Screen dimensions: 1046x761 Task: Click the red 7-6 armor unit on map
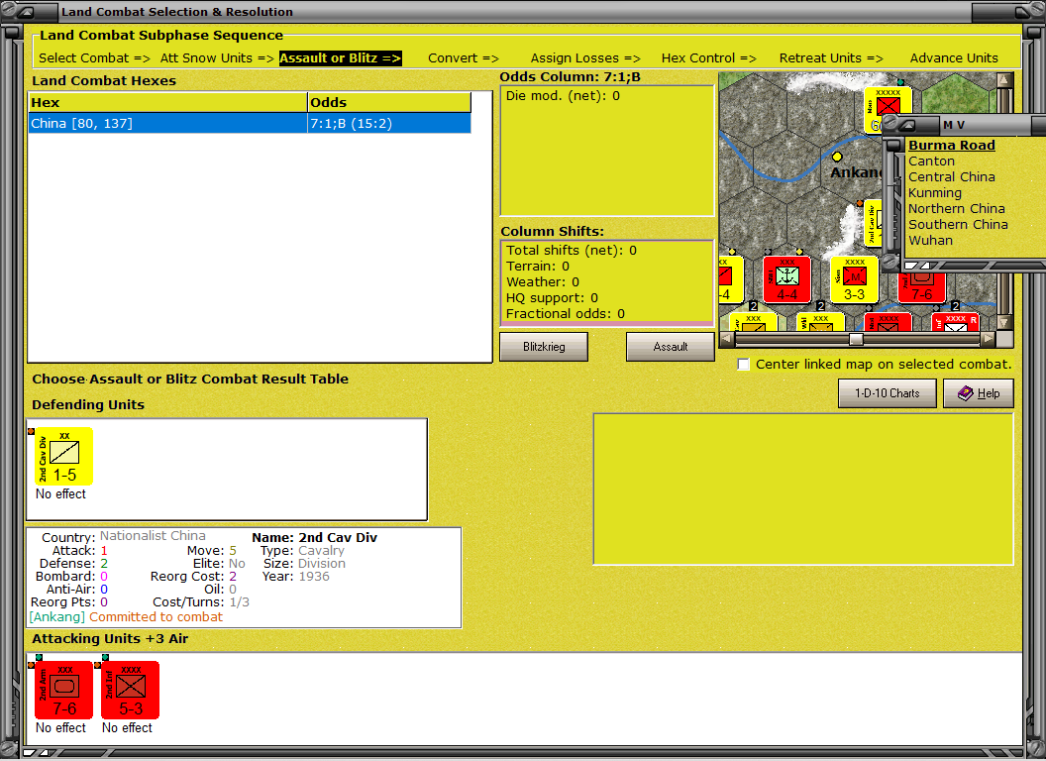(921, 287)
